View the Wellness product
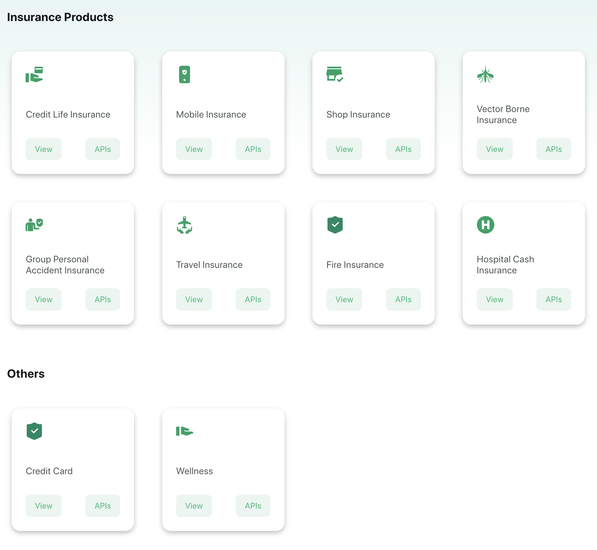This screenshot has height=550, width=597. tap(194, 506)
